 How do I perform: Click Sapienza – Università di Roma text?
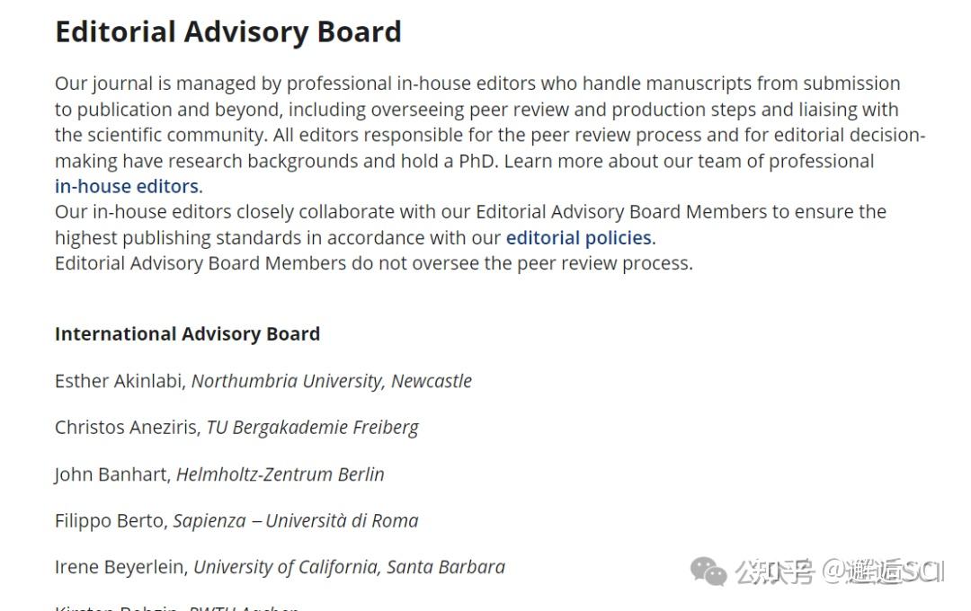point(296,521)
